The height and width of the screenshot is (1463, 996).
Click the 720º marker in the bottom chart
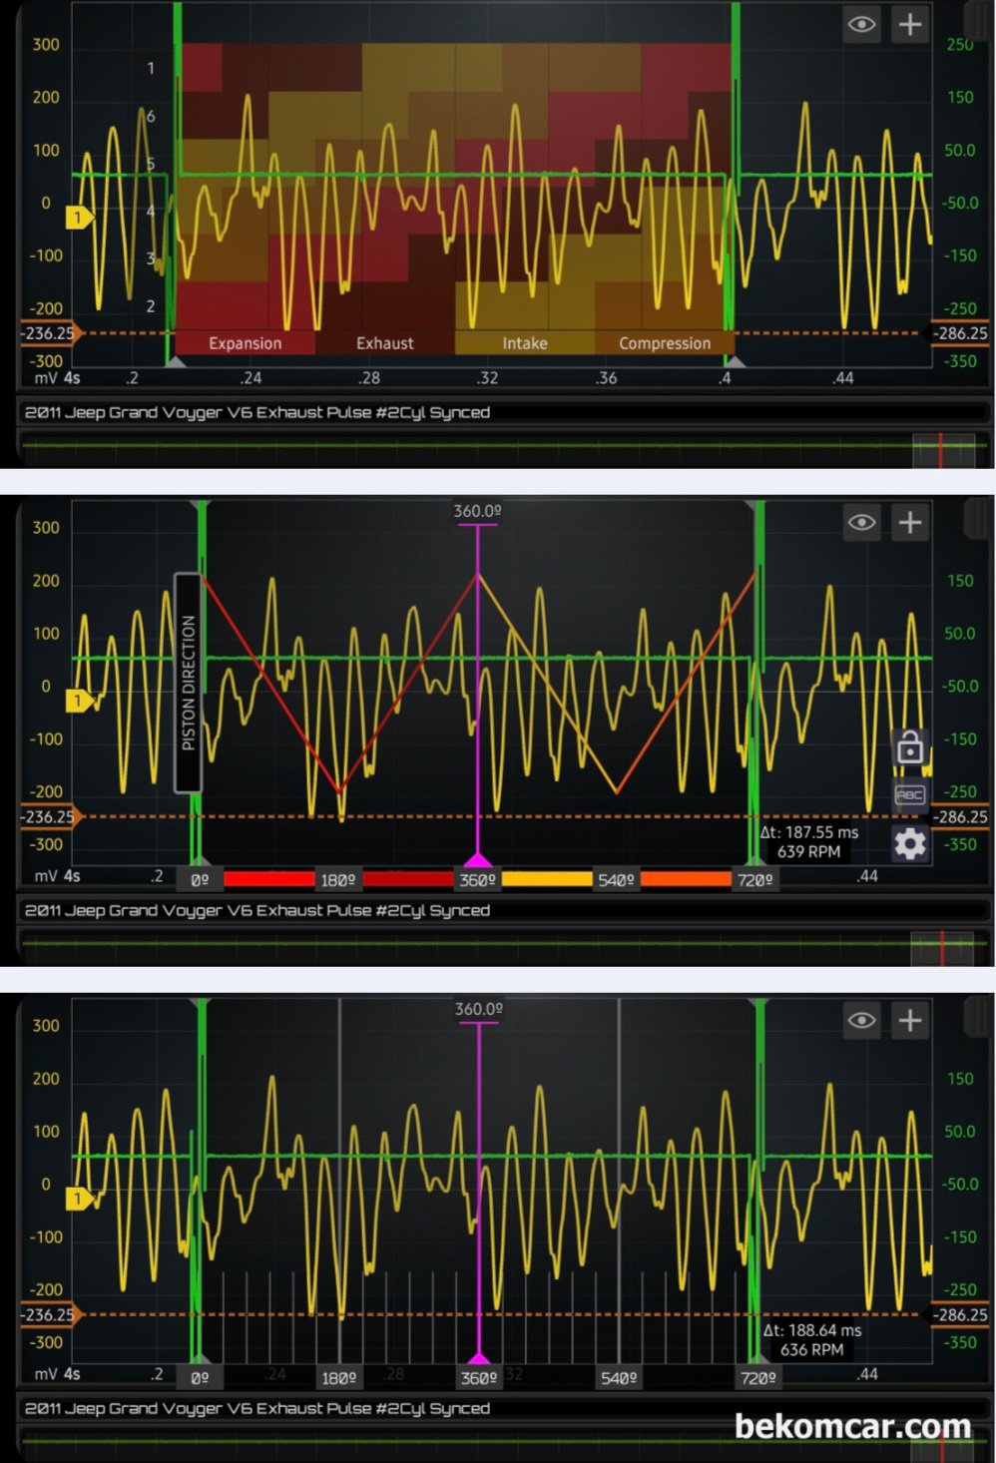[757, 1378]
